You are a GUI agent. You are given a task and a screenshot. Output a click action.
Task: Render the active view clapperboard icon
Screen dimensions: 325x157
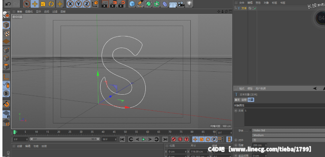click(x=105, y=4)
